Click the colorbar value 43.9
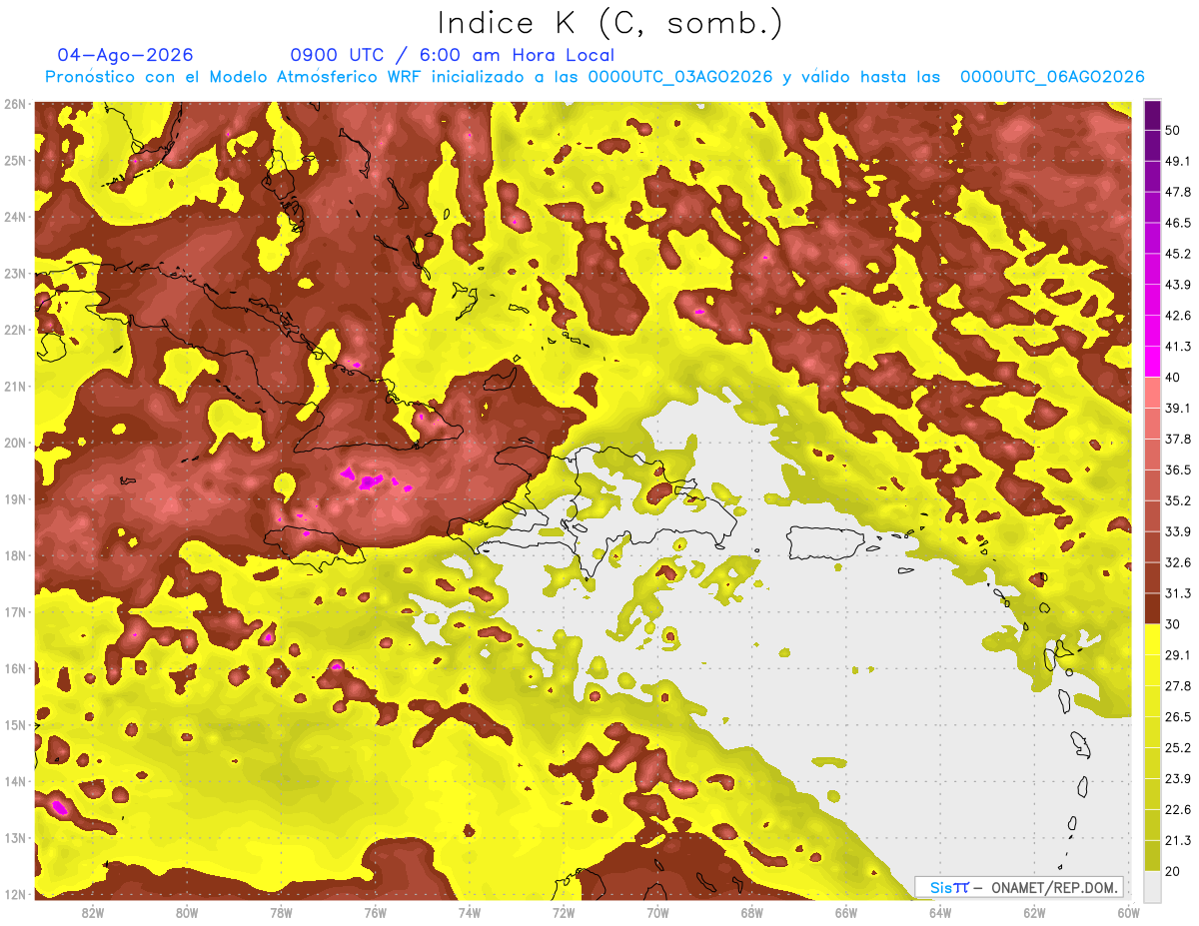1199x926 pixels. (1177, 285)
